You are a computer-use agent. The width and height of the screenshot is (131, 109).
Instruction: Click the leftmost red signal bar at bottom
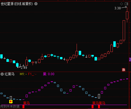point(23,107)
